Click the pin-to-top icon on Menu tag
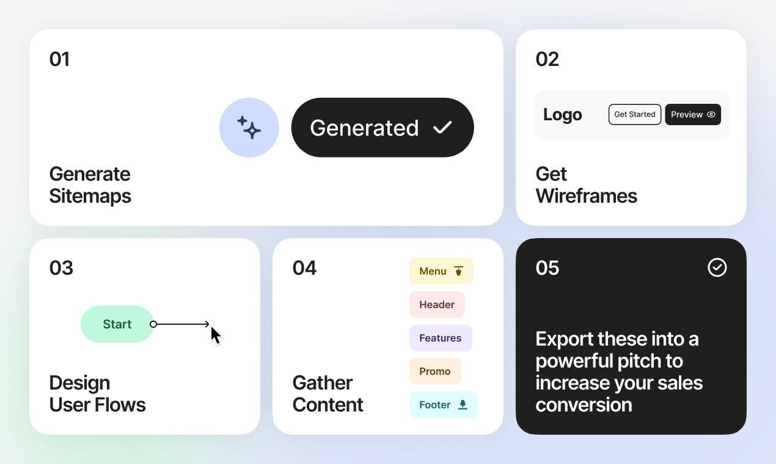 point(459,271)
